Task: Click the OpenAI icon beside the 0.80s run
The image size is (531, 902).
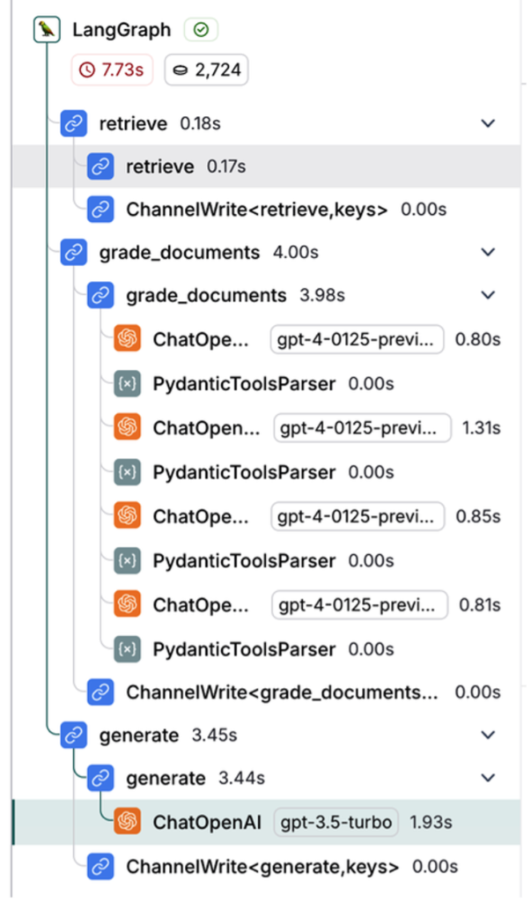Action: pos(128,339)
